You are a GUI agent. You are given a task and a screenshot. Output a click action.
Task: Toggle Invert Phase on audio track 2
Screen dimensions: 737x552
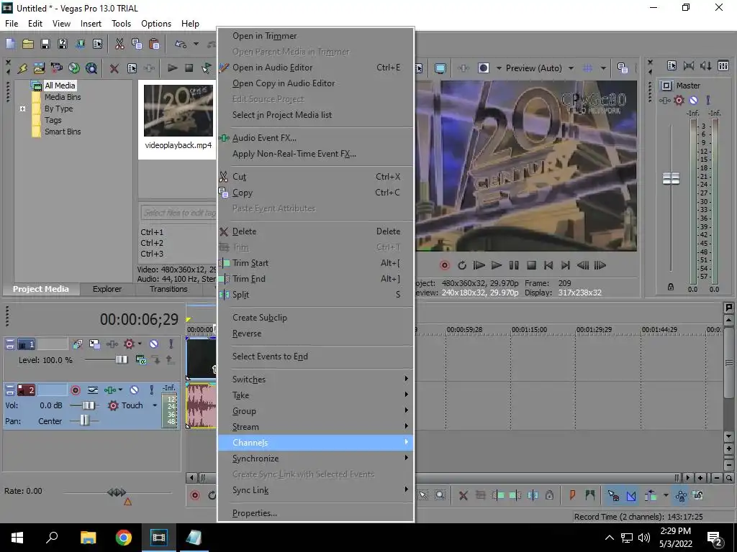[93, 390]
